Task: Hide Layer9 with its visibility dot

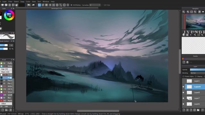Action: click(x=183, y=87)
